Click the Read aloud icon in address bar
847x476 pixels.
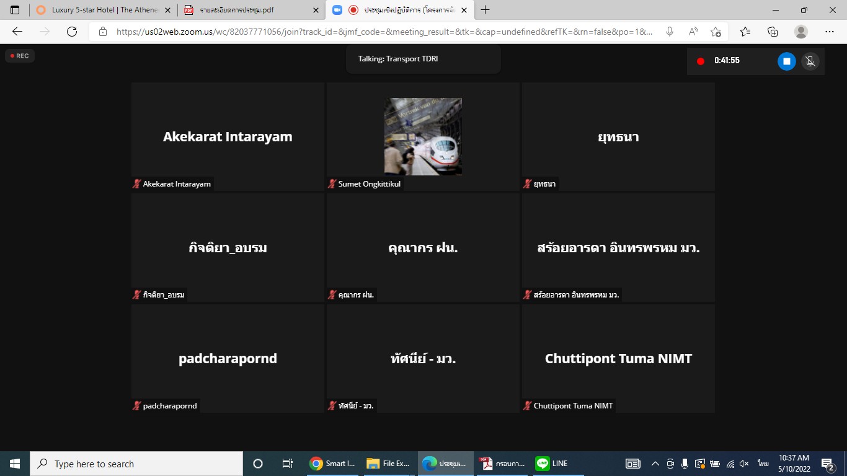(x=693, y=32)
